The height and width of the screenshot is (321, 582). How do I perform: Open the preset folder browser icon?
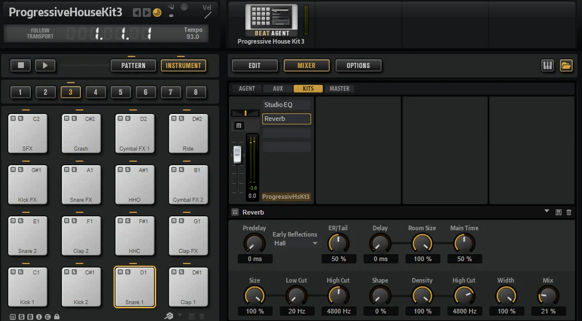[566, 66]
